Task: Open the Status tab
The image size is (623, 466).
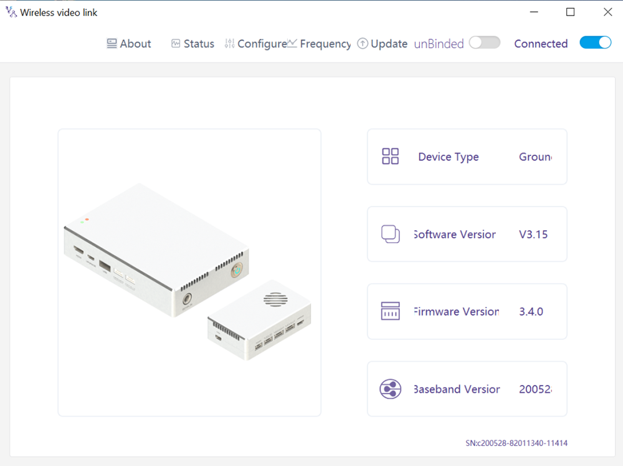Action: coord(199,44)
